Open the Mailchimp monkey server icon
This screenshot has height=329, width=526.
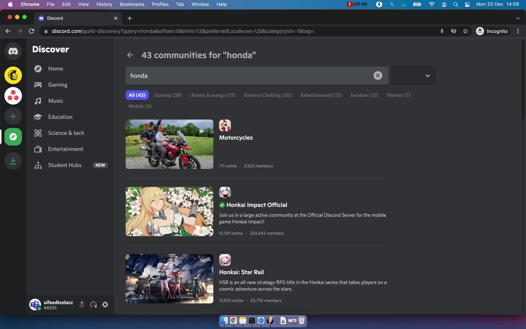[x=13, y=75]
